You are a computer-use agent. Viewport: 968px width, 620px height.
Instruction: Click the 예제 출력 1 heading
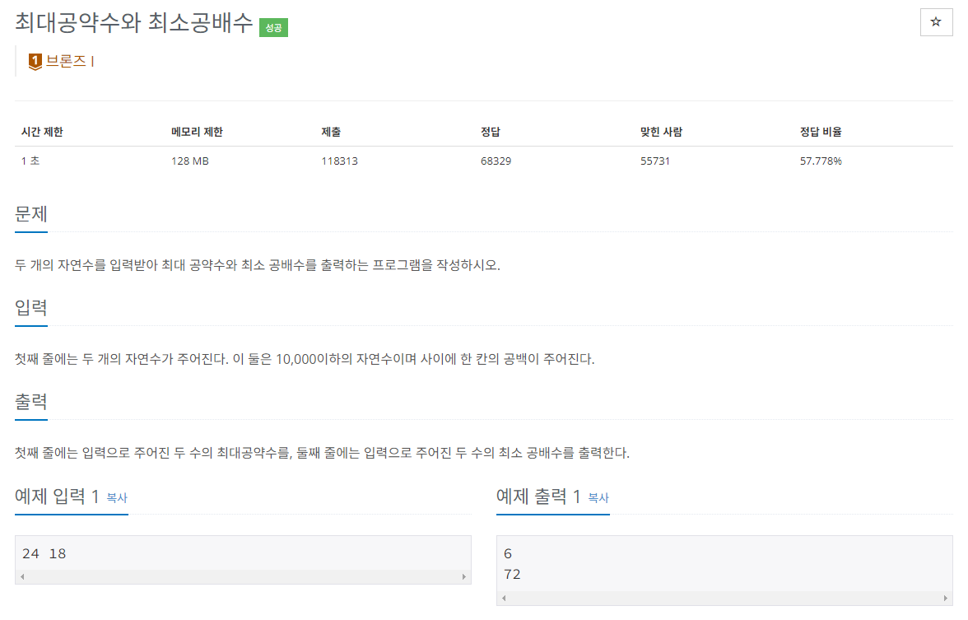coord(538,496)
